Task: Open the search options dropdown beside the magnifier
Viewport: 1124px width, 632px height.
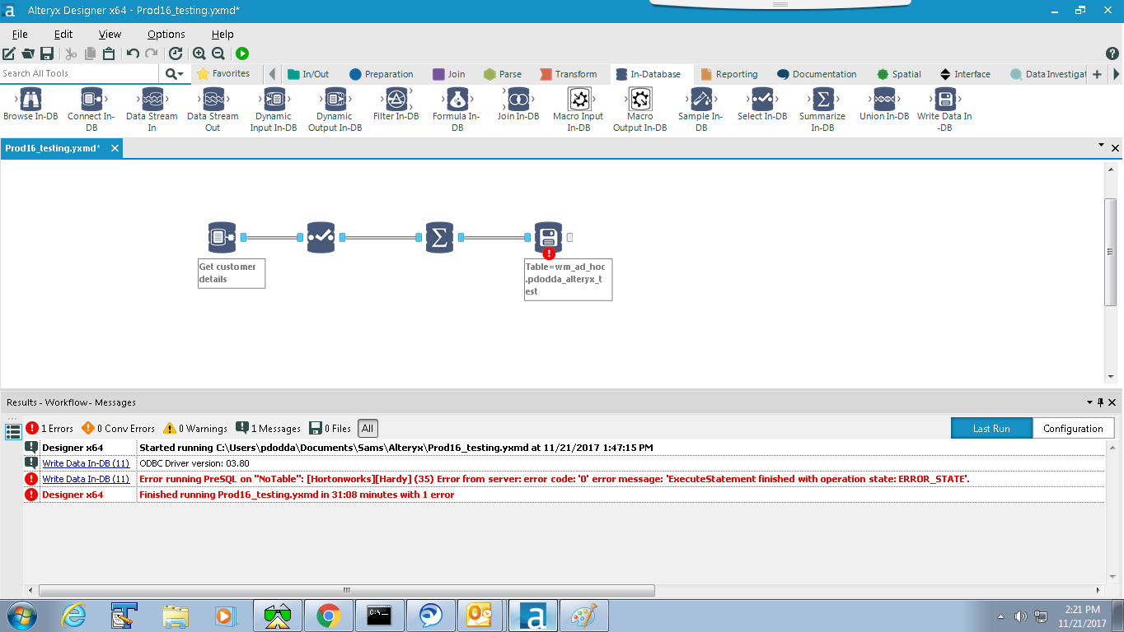Action: [180, 73]
